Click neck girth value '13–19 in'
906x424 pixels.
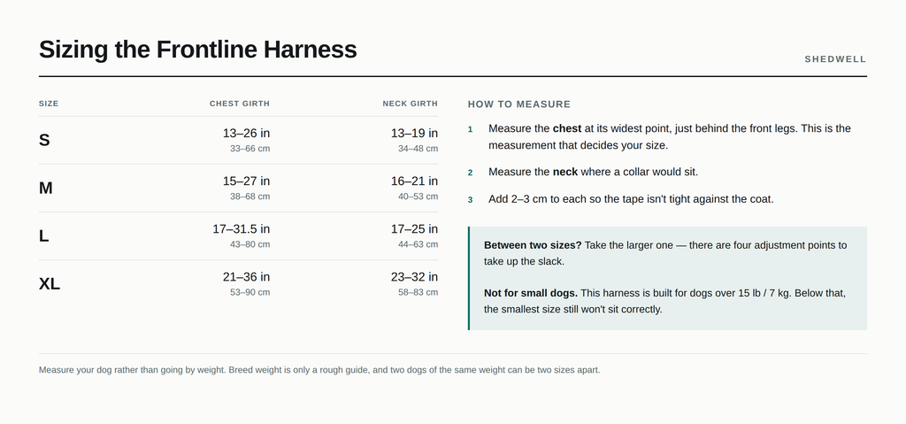click(x=414, y=133)
